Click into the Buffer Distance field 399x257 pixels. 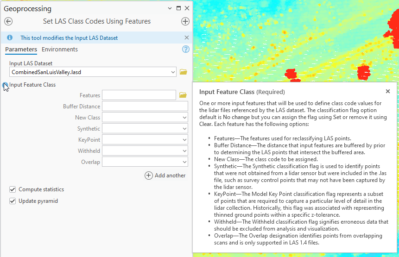point(145,106)
